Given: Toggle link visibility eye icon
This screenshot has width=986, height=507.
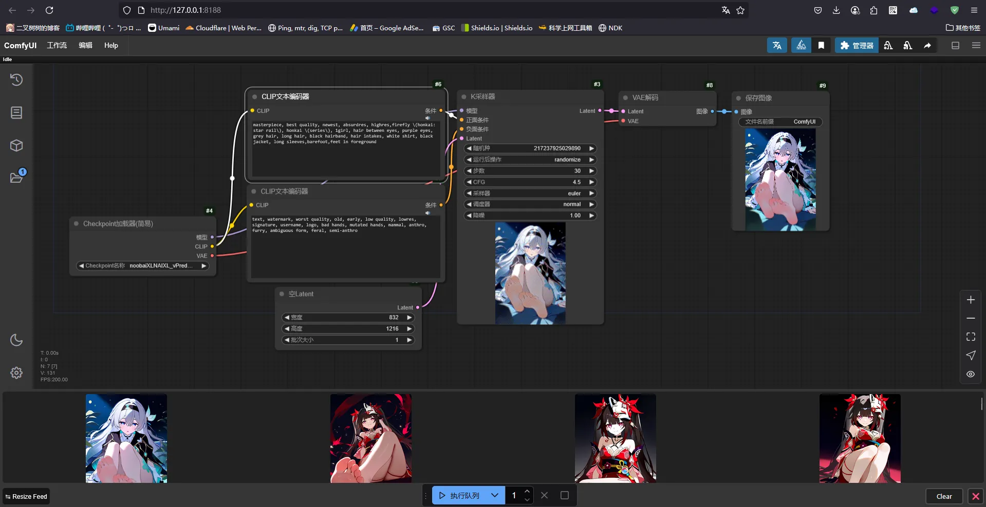Looking at the screenshot, I should [971, 374].
